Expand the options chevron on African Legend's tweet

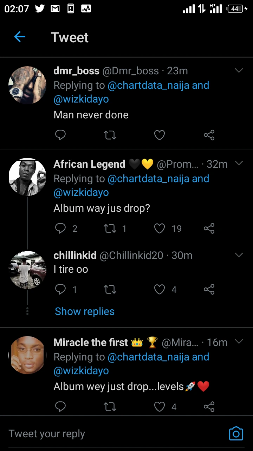[x=239, y=163]
